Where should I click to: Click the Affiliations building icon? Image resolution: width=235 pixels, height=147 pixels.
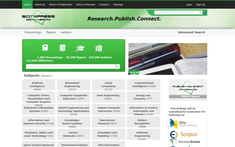coord(99,48)
